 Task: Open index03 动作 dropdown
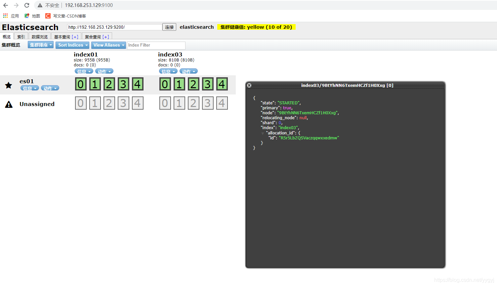pyautogui.click(x=188, y=71)
